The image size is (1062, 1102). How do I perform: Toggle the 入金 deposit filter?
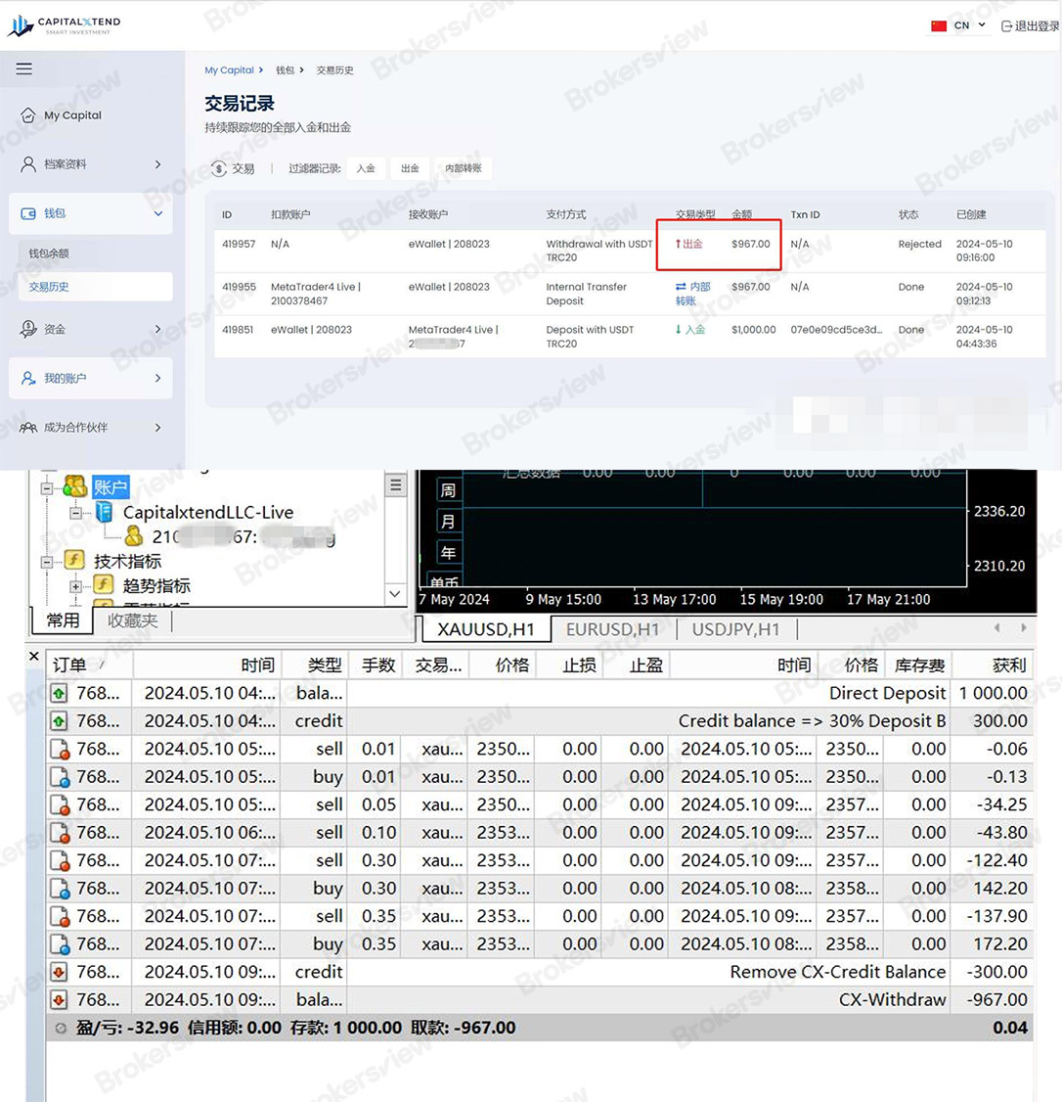pos(366,168)
